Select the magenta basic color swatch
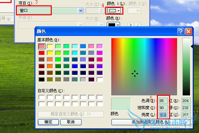199x133 pixels. [x=99, y=53]
